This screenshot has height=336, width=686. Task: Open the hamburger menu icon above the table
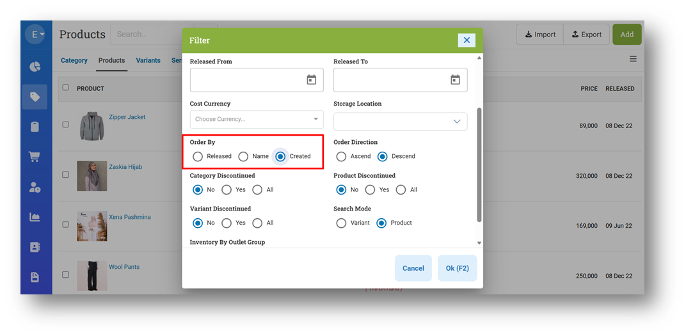pos(633,59)
